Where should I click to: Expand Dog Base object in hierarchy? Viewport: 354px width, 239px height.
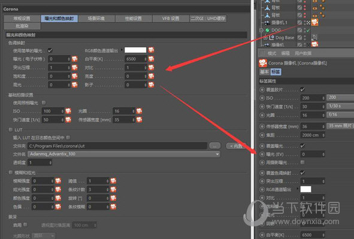point(265,38)
